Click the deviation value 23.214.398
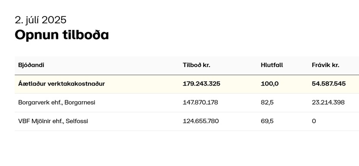The image size is (359, 166). click(x=328, y=102)
